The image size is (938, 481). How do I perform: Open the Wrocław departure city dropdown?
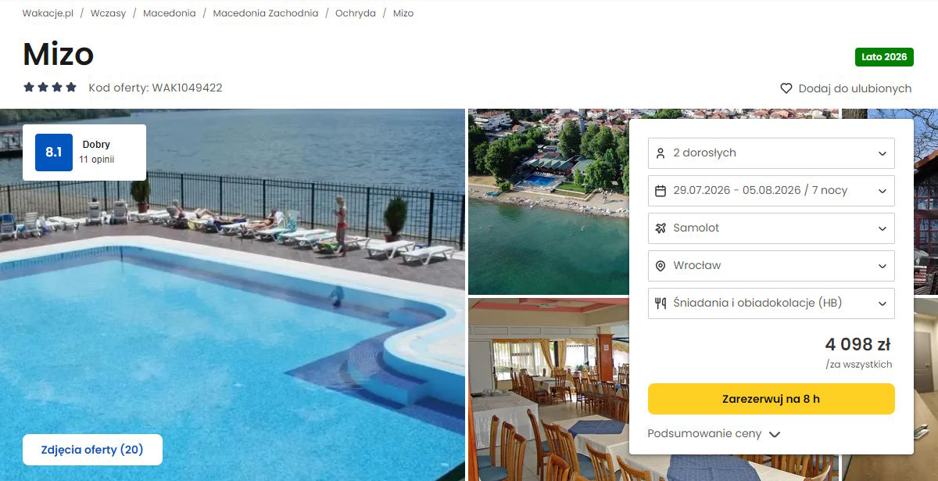(x=772, y=266)
